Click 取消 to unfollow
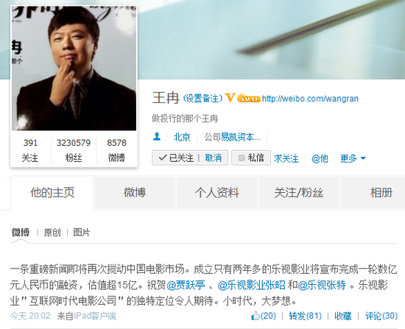This screenshot has height=329, width=405. pos(214,158)
